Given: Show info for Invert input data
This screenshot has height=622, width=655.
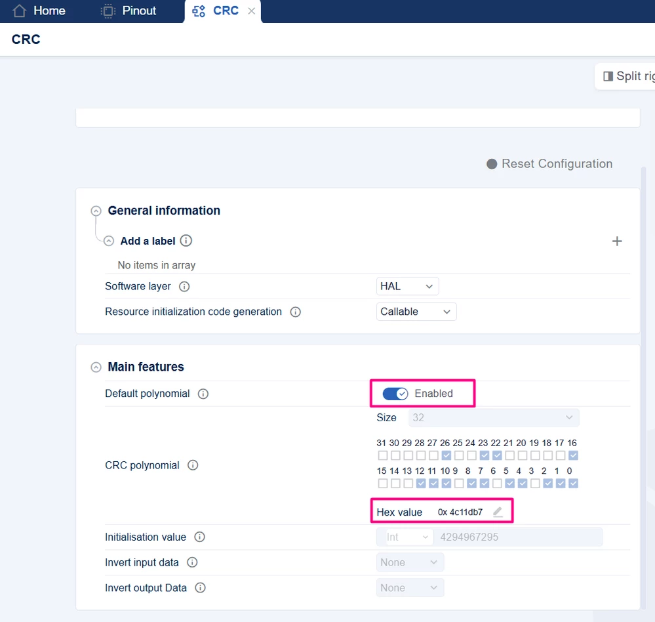Looking at the screenshot, I should pyautogui.click(x=192, y=563).
